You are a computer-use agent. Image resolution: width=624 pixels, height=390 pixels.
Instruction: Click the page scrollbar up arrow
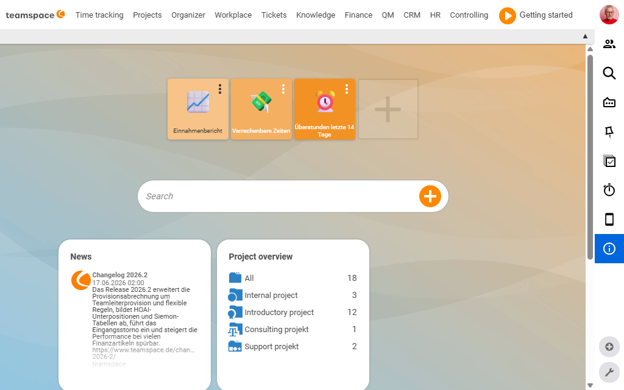pos(590,49)
